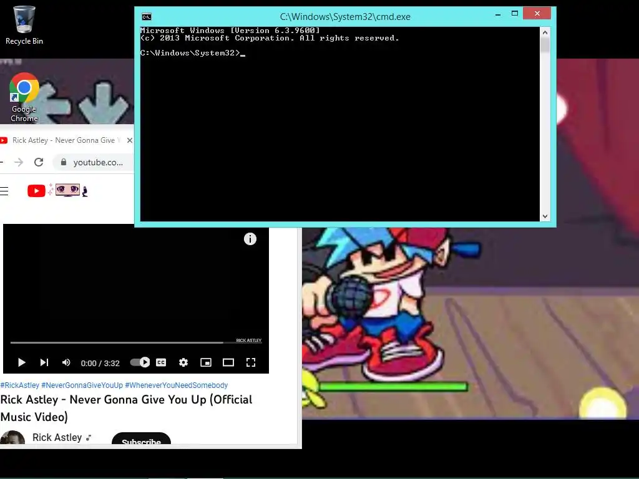Screen dimensions: 639x479
Task: Click the cmd.exe title bar system icon
Action: (x=146, y=17)
